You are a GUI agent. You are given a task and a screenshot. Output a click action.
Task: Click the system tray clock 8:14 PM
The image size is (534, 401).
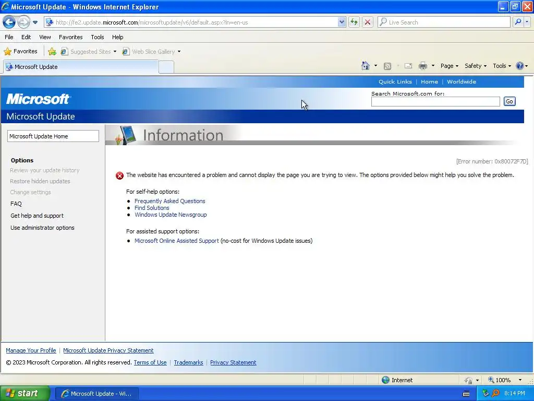[514, 393]
